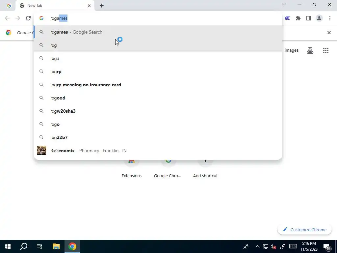Image resolution: width=337 pixels, height=253 pixels.
Task: Open the Extensions puzzle icon
Action: click(298, 18)
